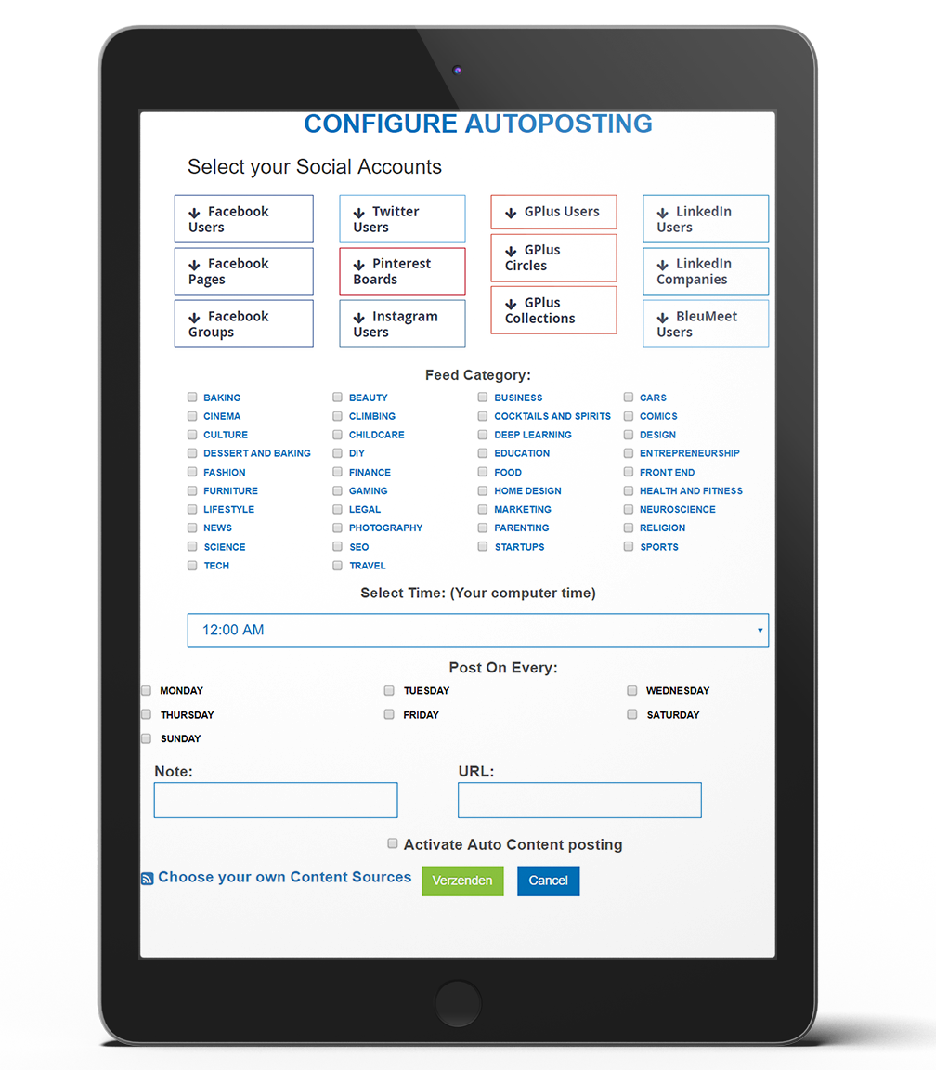The width and height of the screenshot is (936, 1070).
Task: Click the down arrow icon in BleuMeet Users
Action: click(662, 318)
